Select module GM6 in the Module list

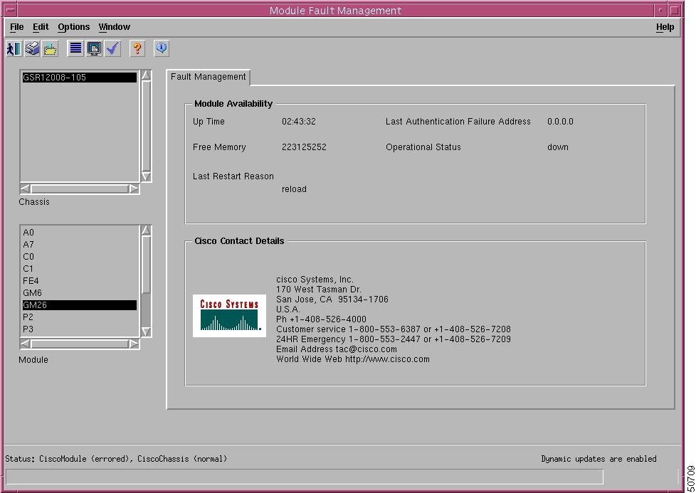click(x=80, y=293)
